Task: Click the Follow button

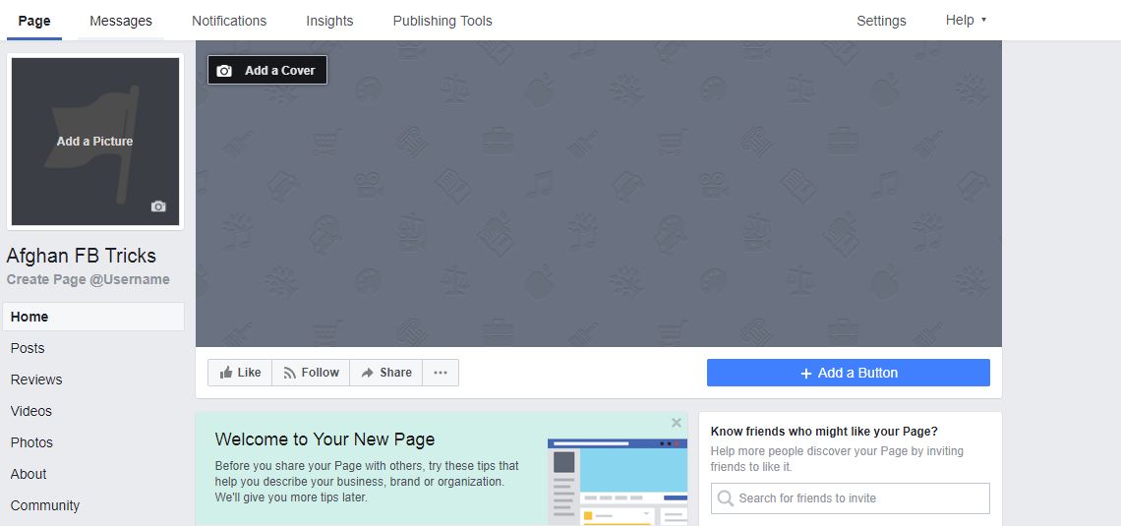Action: pyautogui.click(x=311, y=373)
